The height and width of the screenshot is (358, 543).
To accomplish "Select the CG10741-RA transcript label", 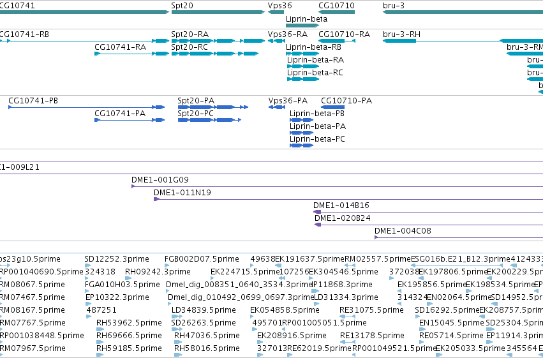I will pos(120,47).
